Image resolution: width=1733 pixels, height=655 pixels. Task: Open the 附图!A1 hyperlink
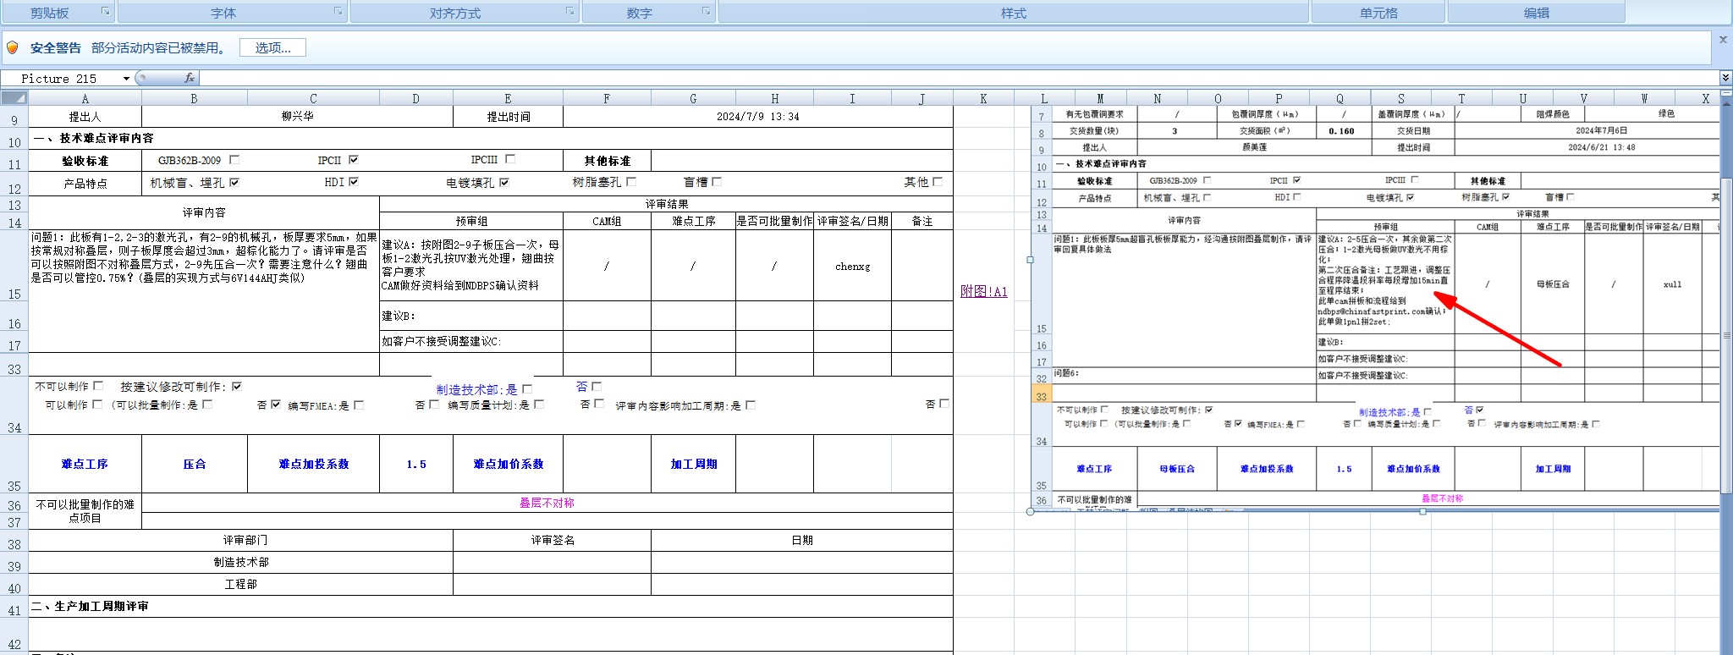(983, 291)
